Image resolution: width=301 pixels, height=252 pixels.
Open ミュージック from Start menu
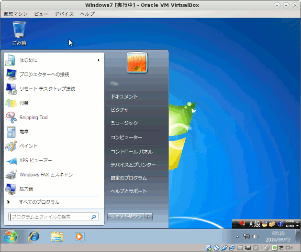click(x=124, y=123)
